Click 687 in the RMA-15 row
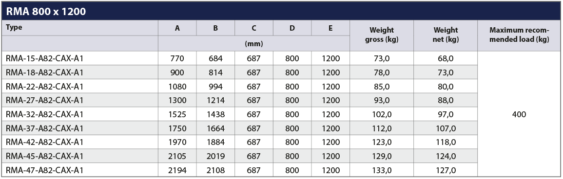The image size is (563, 179). (x=254, y=59)
